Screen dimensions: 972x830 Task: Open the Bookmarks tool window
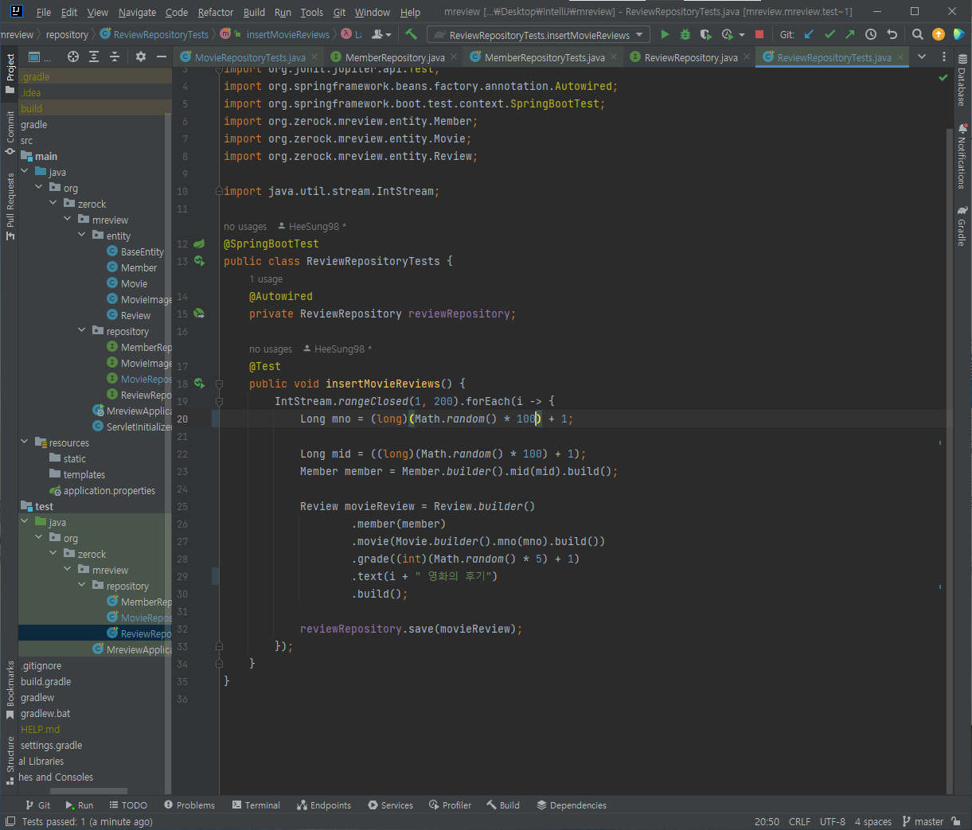point(10,689)
